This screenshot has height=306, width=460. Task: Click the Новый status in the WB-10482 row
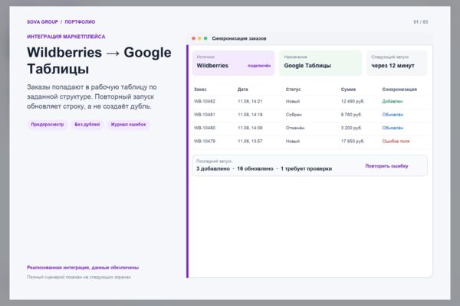(293, 101)
